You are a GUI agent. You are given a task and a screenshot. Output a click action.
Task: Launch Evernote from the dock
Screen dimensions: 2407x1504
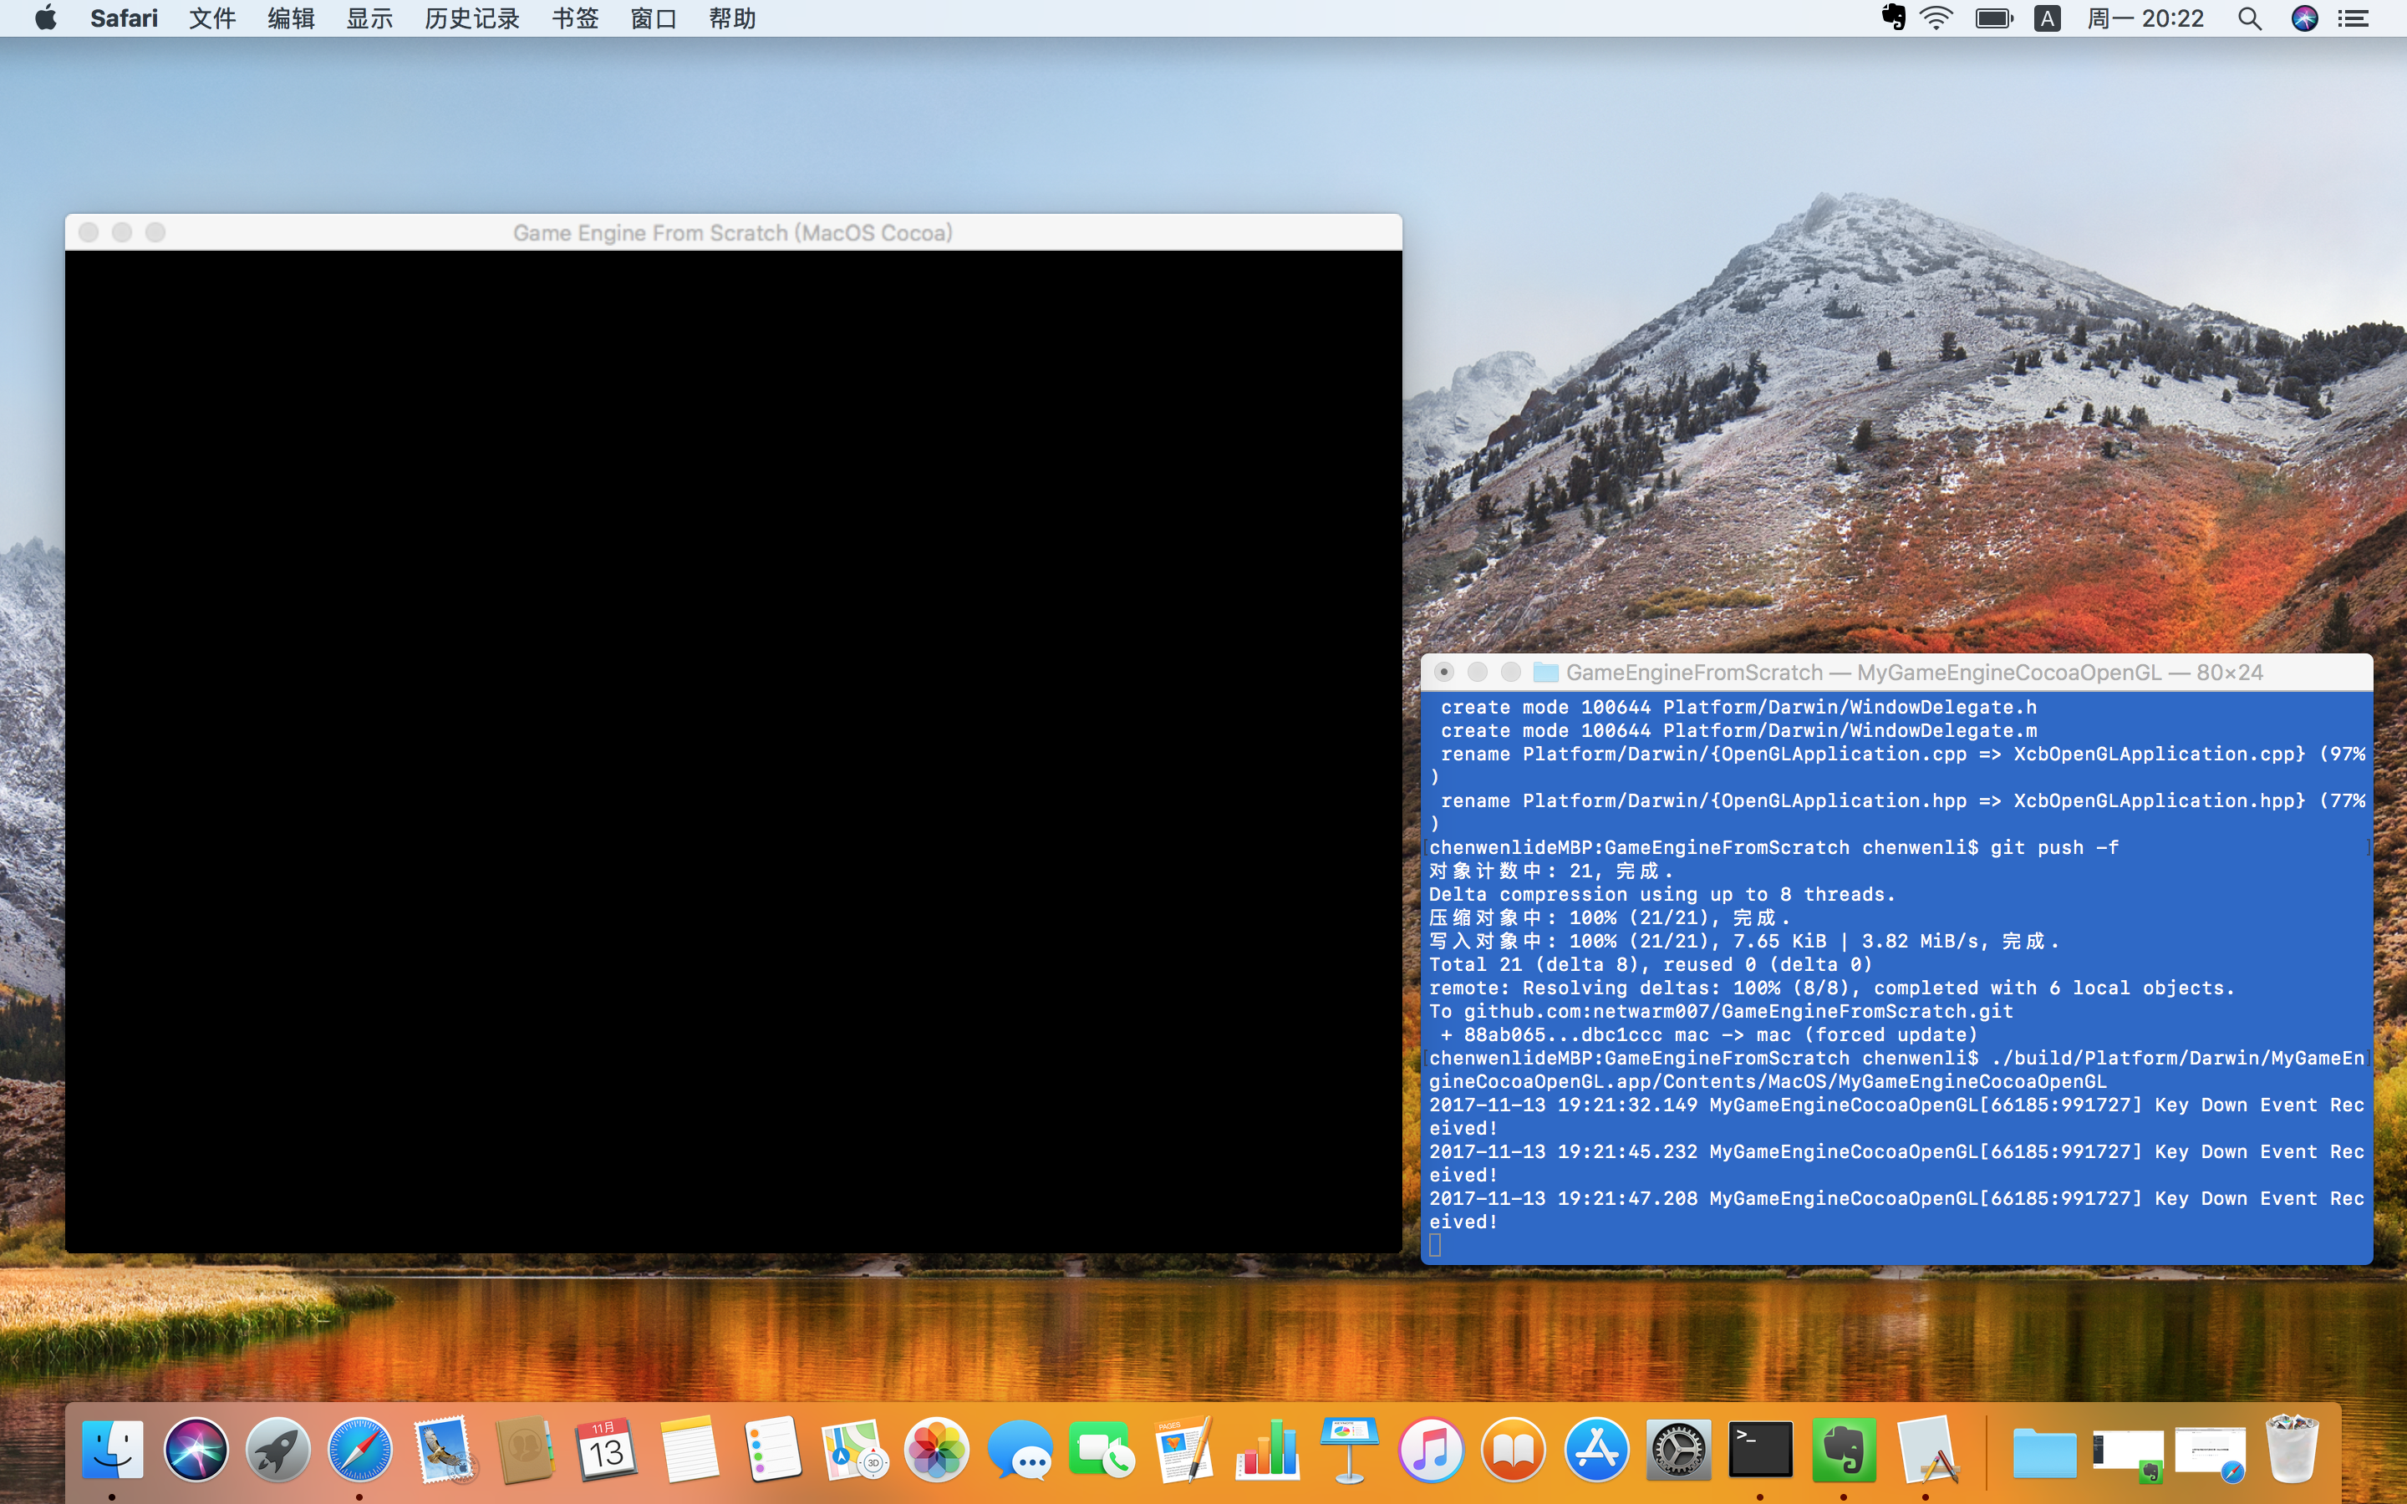pyautogui.click(x=1843, y=1448)
